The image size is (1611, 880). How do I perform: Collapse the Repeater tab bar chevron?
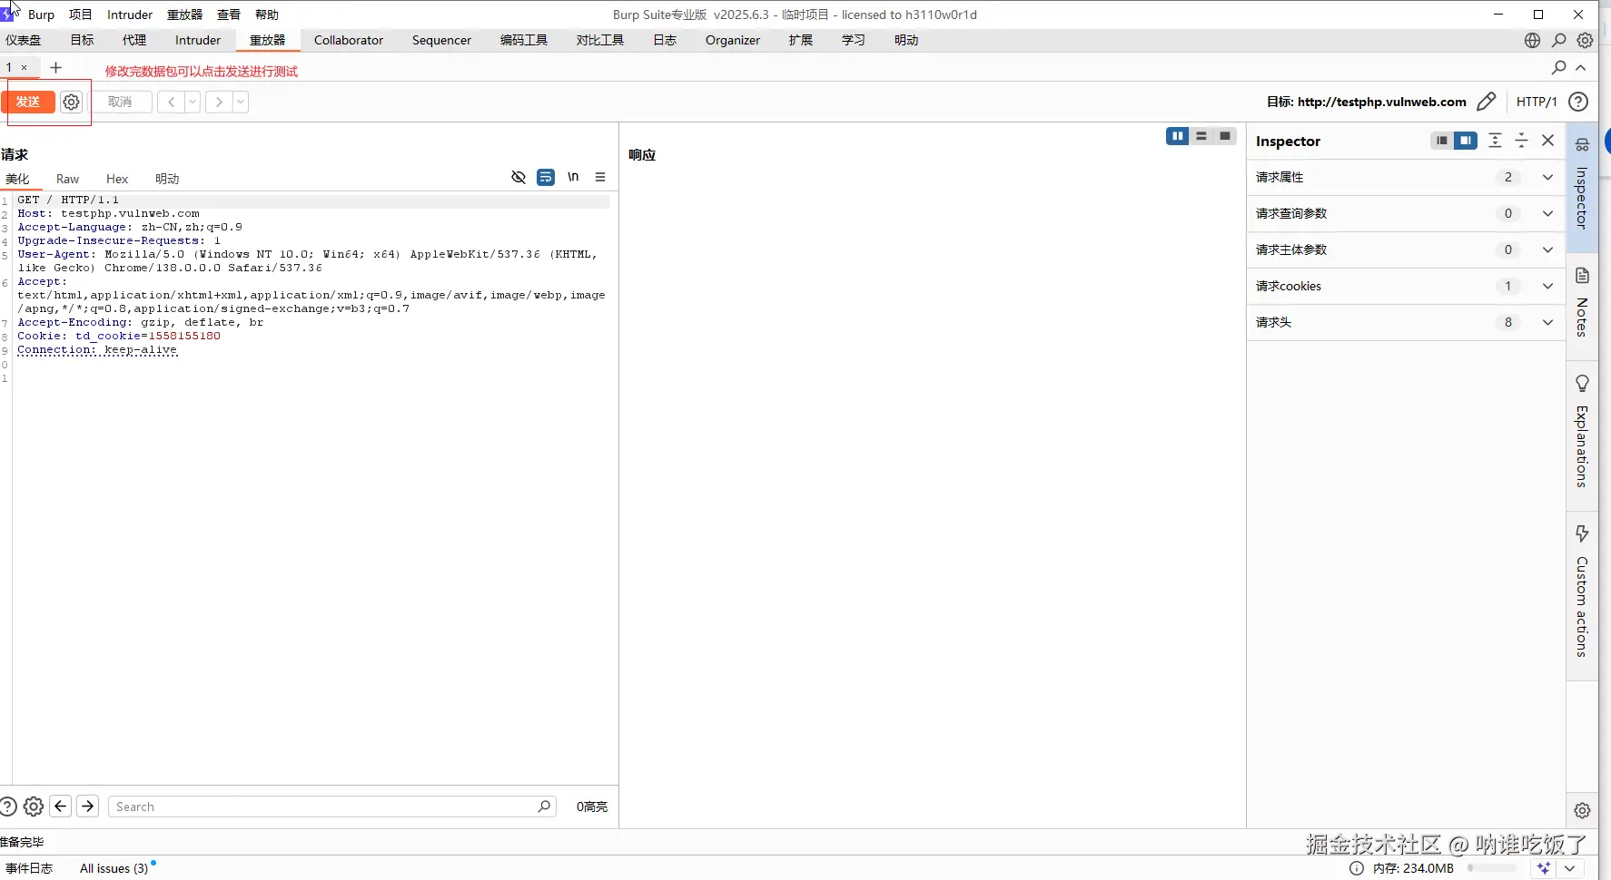click(x=1581, y=67)
